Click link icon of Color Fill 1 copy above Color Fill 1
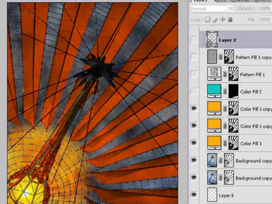This screenshot has height=204, width=272. coord(225,126)
